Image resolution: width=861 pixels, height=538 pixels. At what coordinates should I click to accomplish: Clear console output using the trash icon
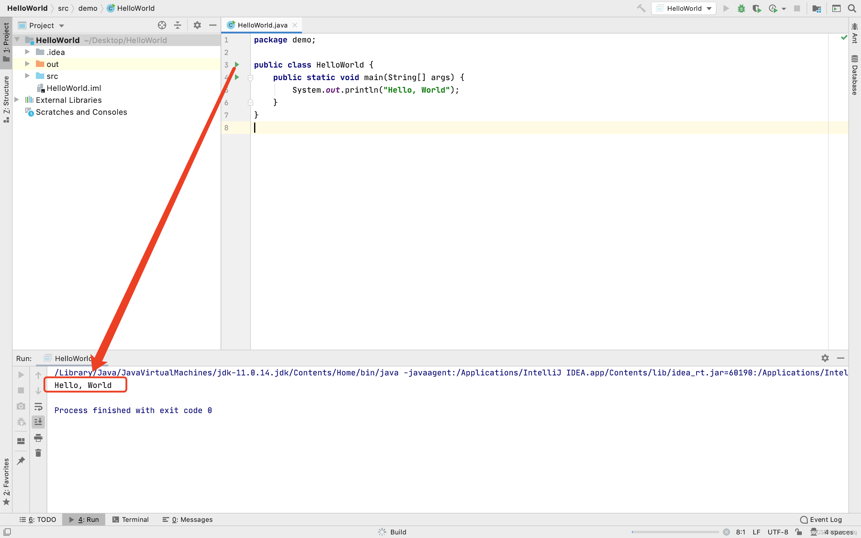[x=39, y=453]
